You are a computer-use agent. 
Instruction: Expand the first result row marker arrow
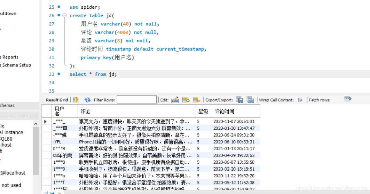tap(45, 121)
